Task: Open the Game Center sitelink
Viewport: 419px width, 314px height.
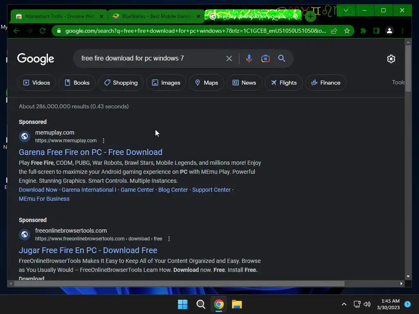Action: (x=137, y=190)
